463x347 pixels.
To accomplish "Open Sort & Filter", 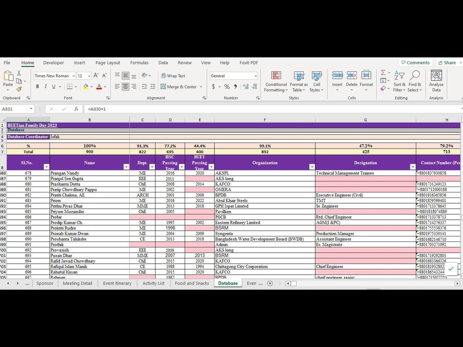I will tap(399, 81).
